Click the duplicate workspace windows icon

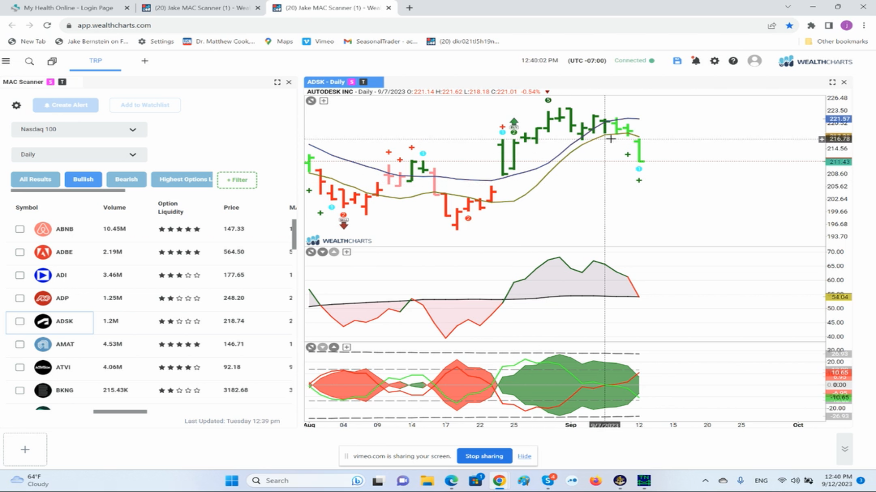pos(52,61)
